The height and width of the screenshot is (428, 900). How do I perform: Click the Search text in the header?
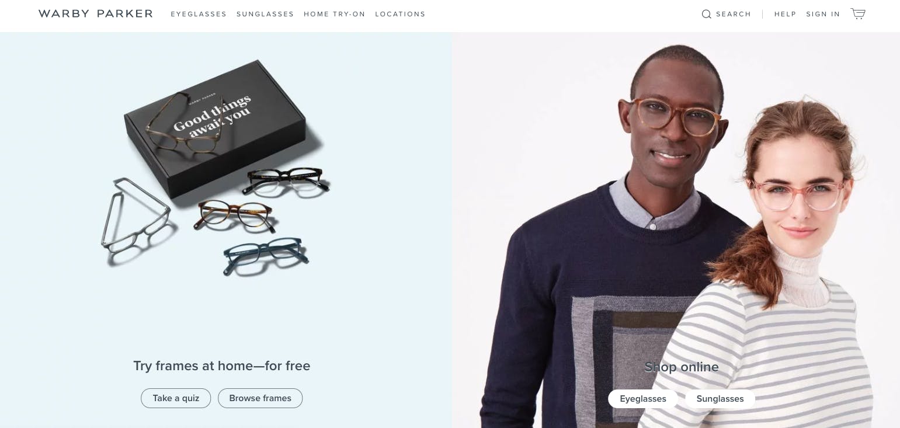pyautogui.click(x=734, y=14)
